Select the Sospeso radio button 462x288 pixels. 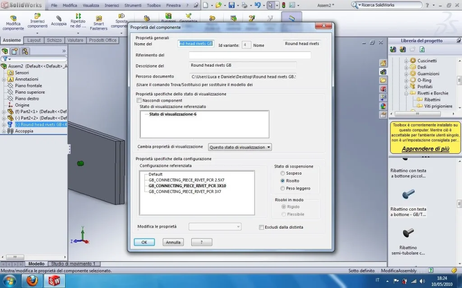pyautogui.click(x=282, y=173)
